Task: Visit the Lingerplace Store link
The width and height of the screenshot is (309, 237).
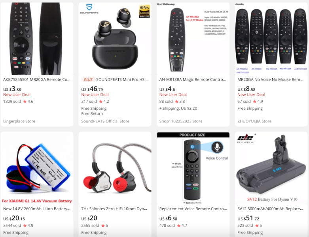Action: point(19,121)
